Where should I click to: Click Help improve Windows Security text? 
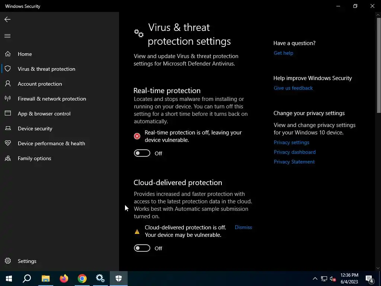pos(313,78)
